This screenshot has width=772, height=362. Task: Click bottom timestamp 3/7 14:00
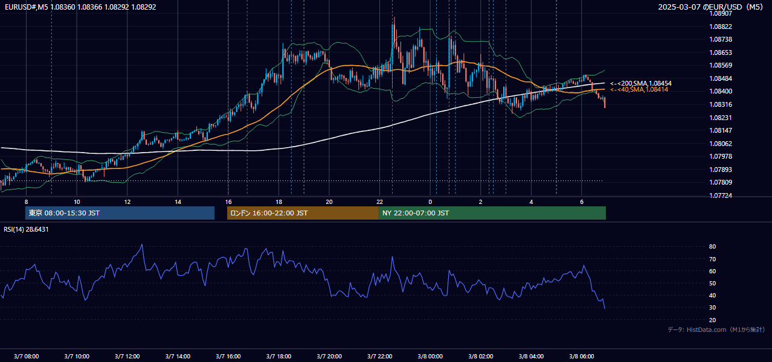tap(178, 357)
